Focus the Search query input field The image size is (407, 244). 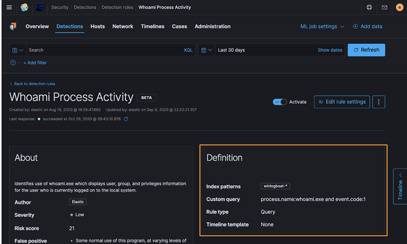(x=103, y=50)
